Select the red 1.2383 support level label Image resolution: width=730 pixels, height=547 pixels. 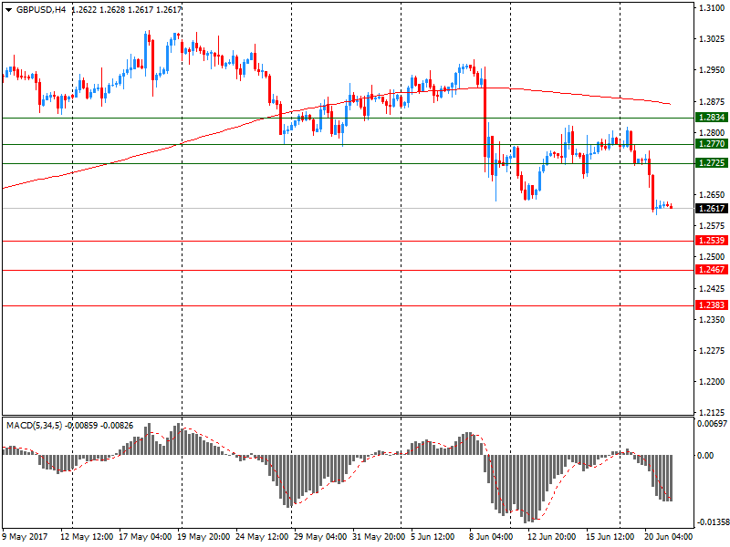[711, 305]
